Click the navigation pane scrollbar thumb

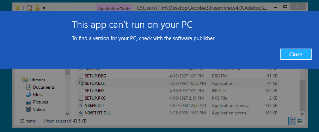tap(68, 71)
